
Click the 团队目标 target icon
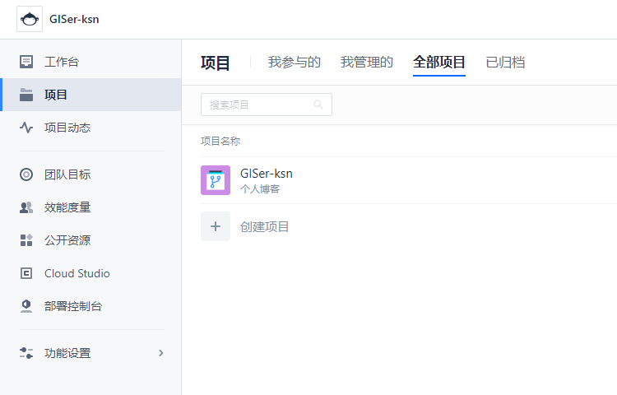(x=26, y=174)
